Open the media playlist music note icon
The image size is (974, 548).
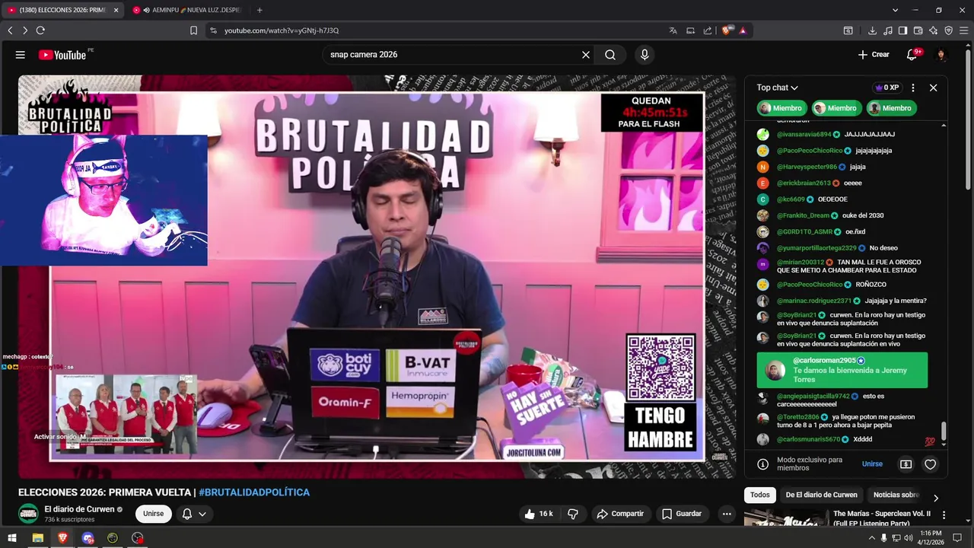[888, 30]
